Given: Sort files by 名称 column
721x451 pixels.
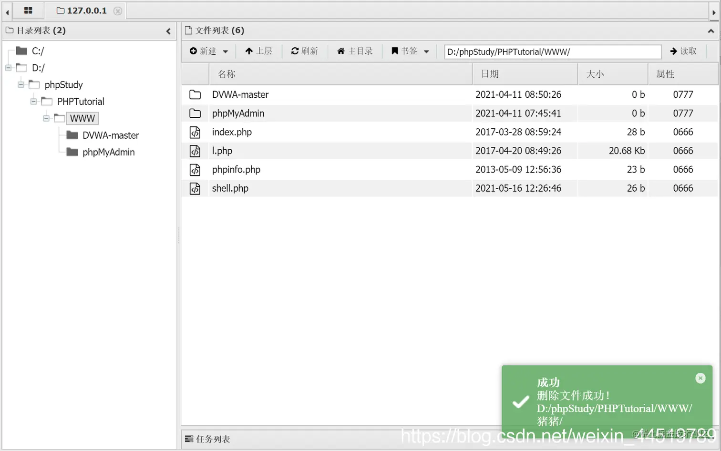Looking at the screenshot, I should pyautogui.click(x=340, y=74).
